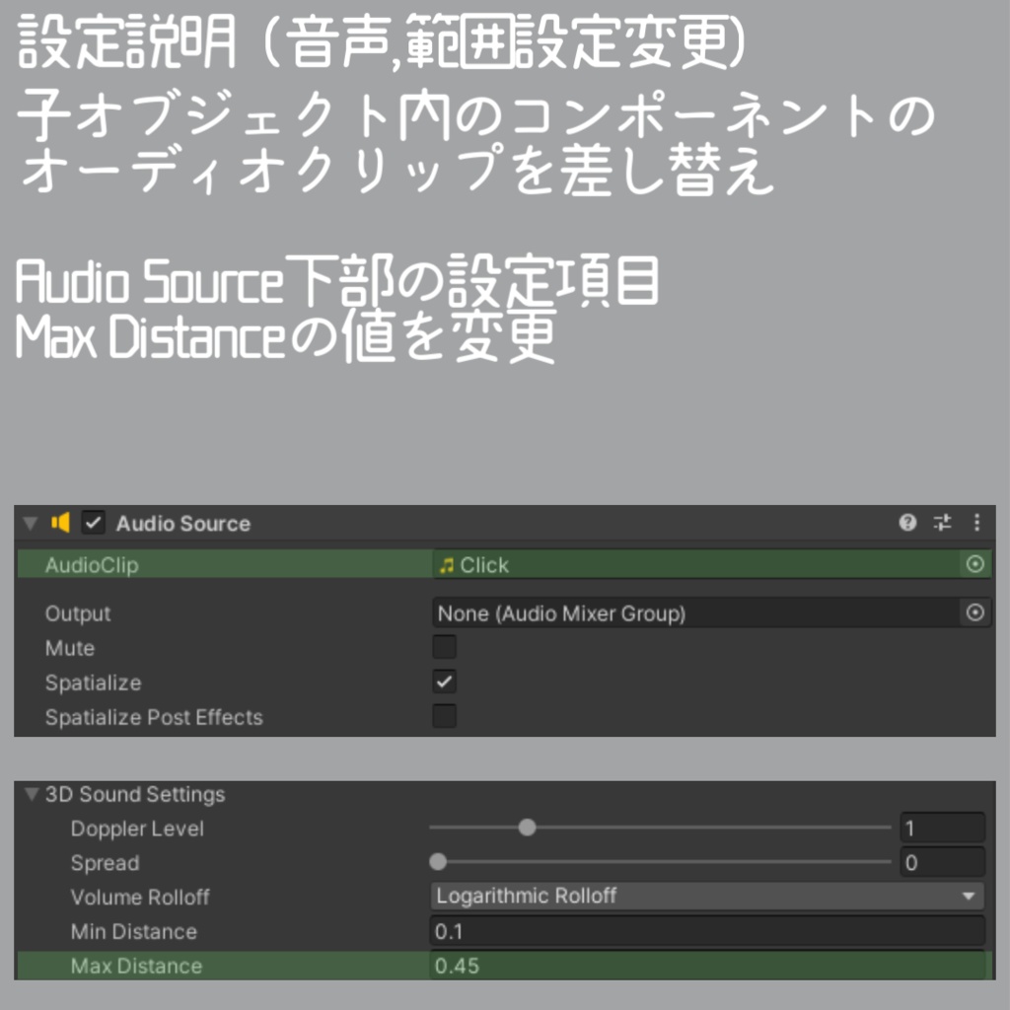Viewport: 1010px width, 1010px height.
Task: Collapse the 3D Sound Settings section
Action: (29, 794)
